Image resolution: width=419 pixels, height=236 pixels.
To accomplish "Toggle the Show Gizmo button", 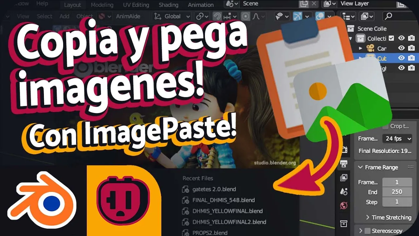I will 297,16.
